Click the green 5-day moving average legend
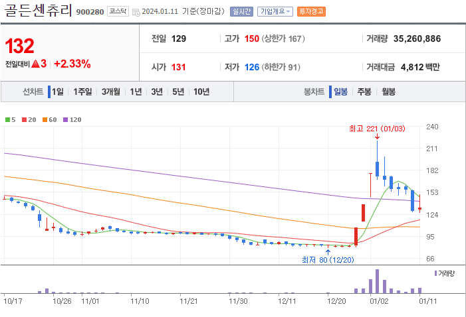The image size is (466, 317). pos(11,120)
